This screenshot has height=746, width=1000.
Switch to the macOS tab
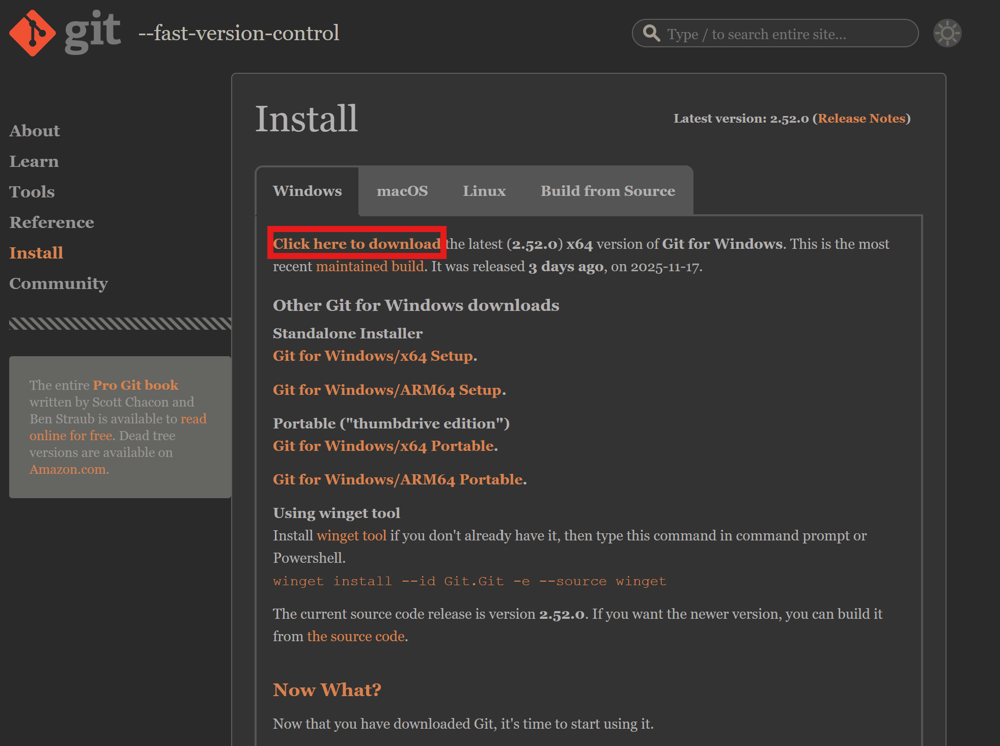coord(402,191)
